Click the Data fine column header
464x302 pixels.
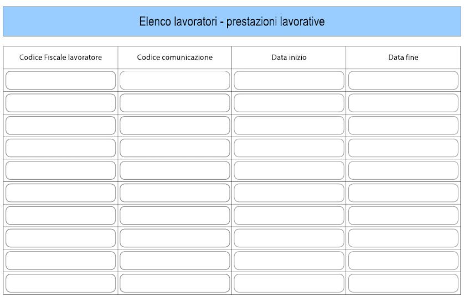coord(403,58)
